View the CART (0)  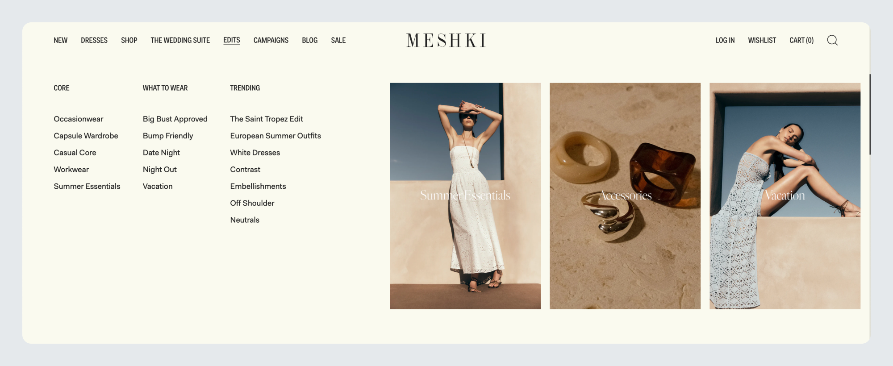tap(801, 40)
